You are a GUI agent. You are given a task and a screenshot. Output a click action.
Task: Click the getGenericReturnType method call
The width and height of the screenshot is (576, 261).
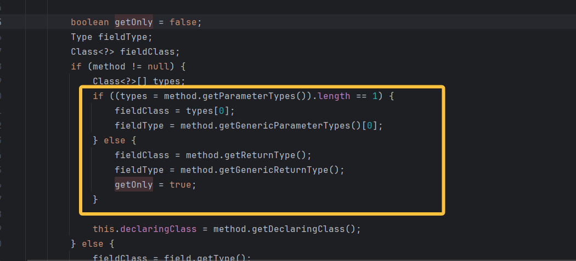279,170
